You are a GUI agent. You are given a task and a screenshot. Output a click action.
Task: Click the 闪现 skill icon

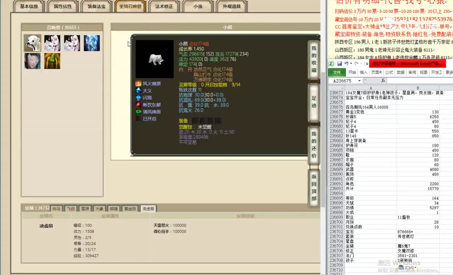(138, 97)
